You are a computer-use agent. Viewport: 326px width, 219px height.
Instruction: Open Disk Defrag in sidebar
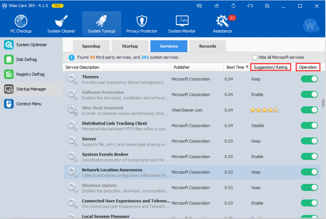[x=31, y=59]
